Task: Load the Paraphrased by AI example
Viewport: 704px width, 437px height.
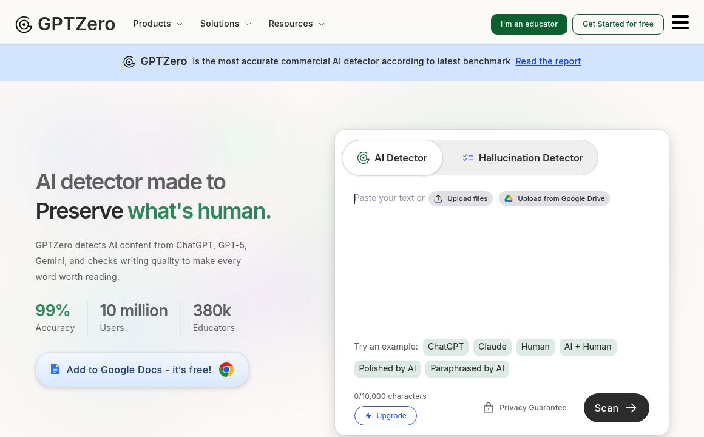Action: (467, 368)
